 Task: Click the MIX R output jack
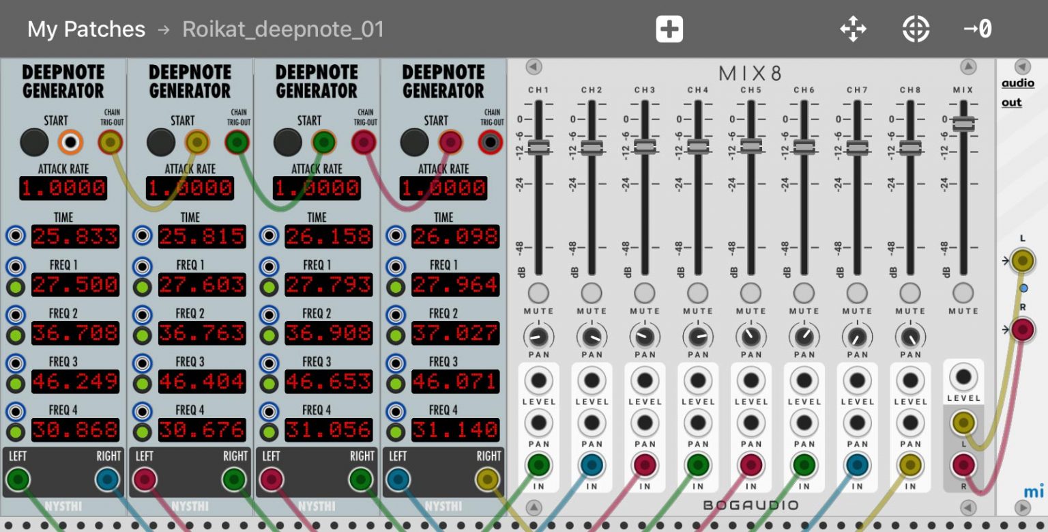click(x=963, y=466)
